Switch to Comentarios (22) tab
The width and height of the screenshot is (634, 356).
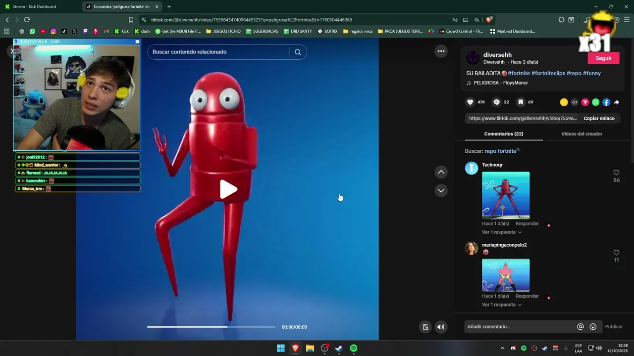[504, 134]
